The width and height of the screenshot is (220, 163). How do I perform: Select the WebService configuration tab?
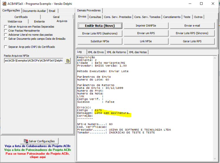pos(15,21)
